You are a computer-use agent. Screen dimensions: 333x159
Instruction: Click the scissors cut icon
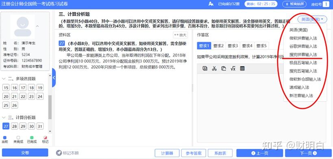pyautogui.click(x=214, y=68)
